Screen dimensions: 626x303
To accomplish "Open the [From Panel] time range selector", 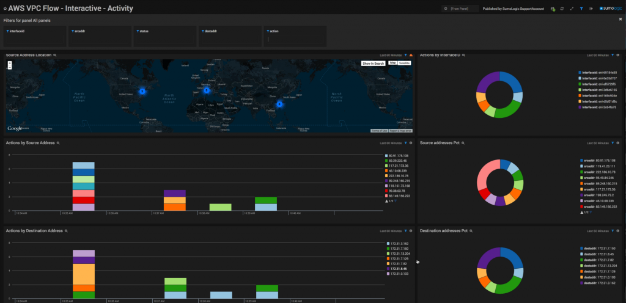I will click(460, 9).
